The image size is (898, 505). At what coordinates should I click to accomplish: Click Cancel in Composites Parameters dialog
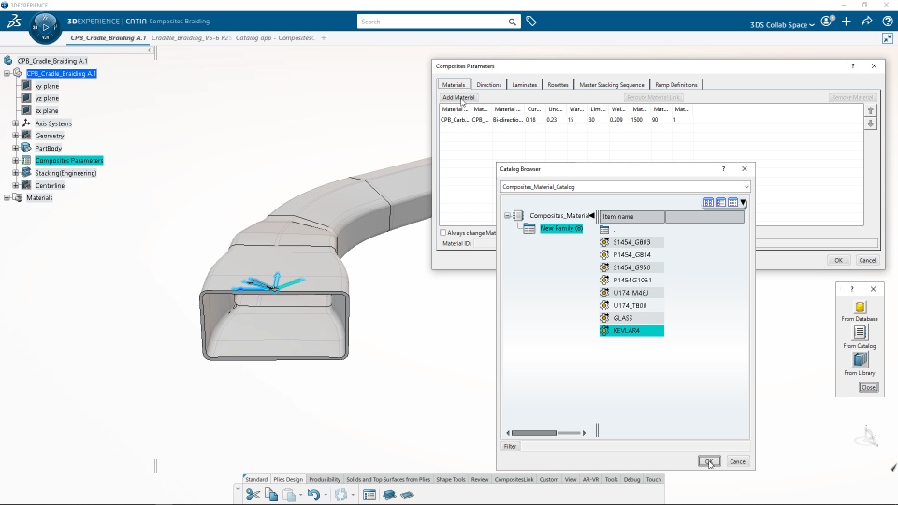867,260
